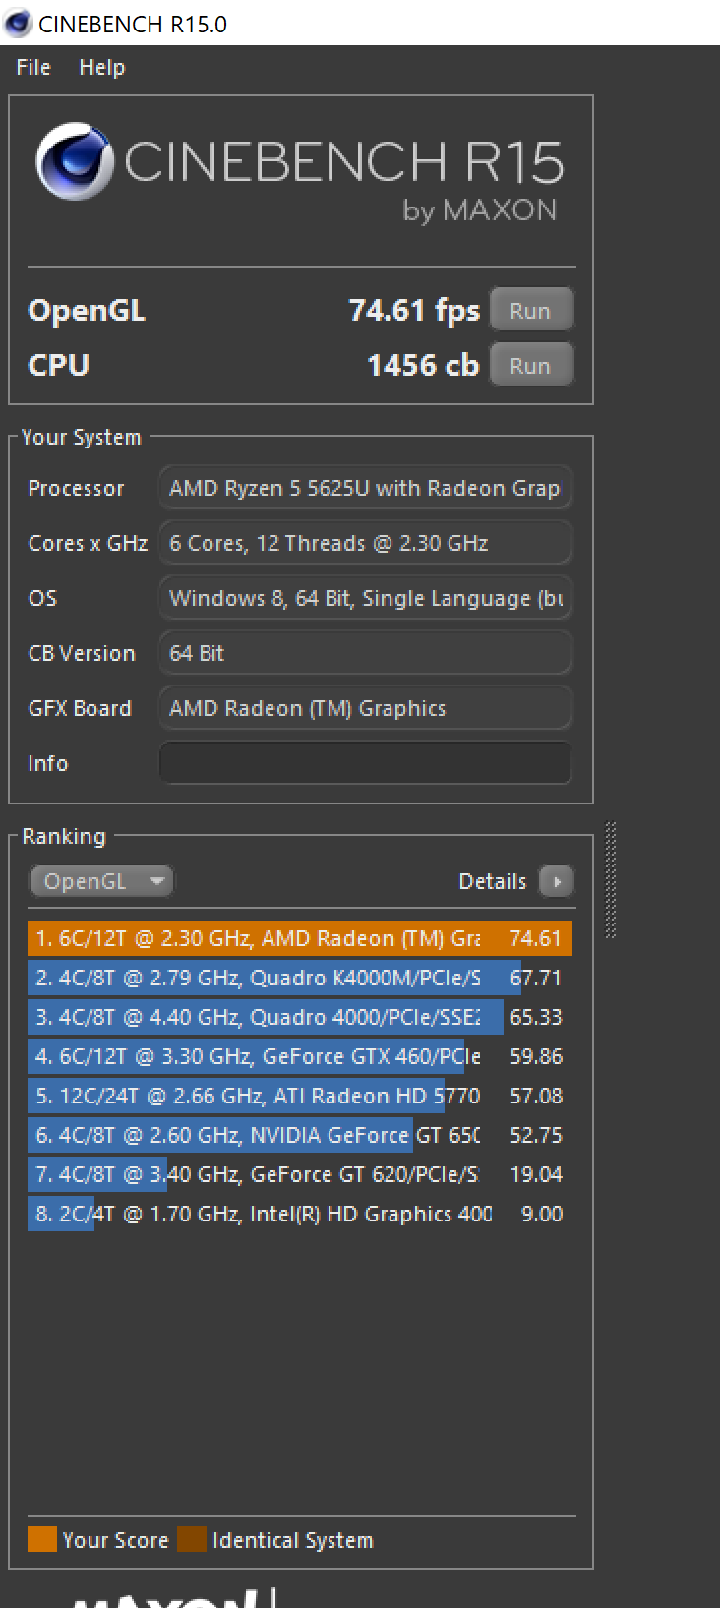Select ranking row 3 Quadro 4000
720x1608 pixels.
point(300,1017)
